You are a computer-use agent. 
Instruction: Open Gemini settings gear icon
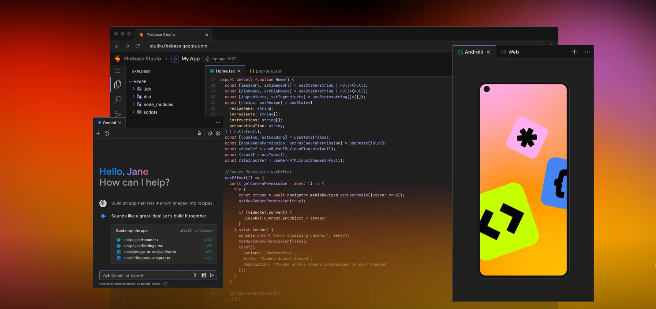(x=218, y=133)
